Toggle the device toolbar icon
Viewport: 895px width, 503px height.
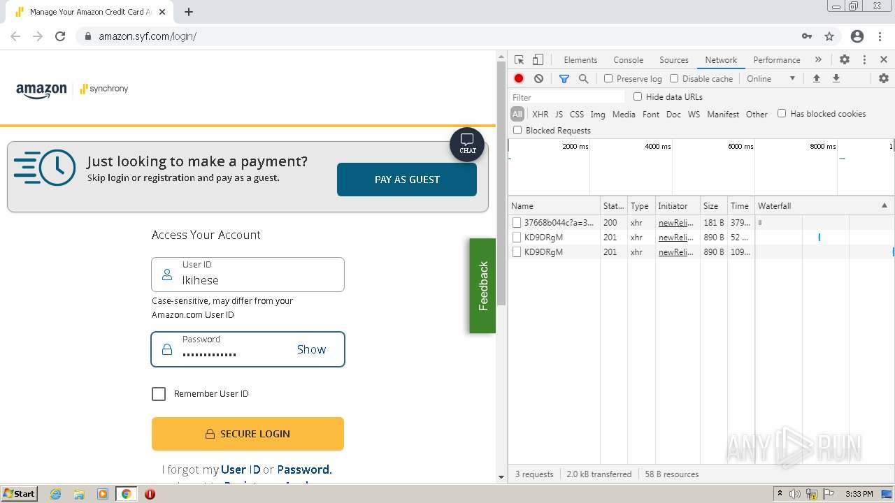coord(538,60)
